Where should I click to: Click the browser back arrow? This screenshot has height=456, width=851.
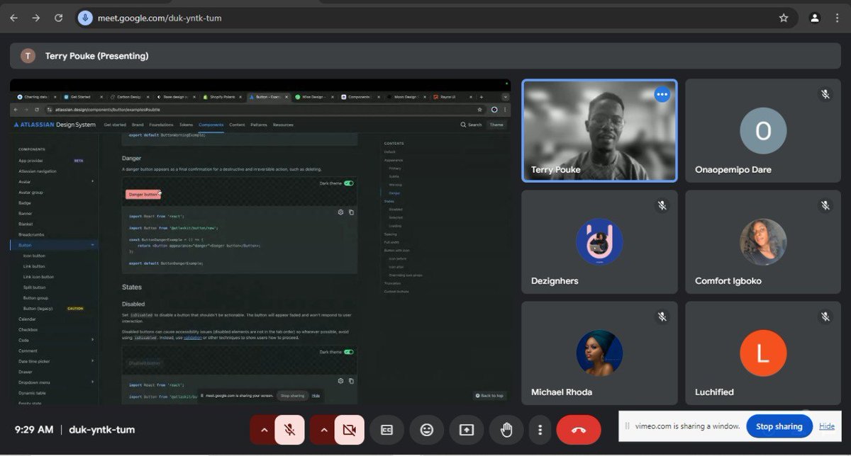(13, 18)
